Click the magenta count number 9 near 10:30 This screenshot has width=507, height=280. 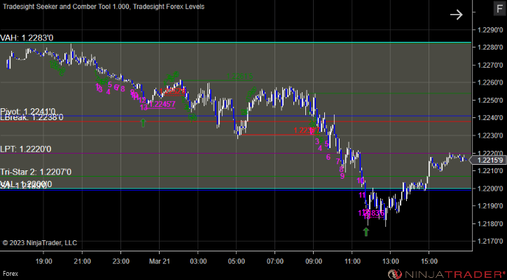342,177
